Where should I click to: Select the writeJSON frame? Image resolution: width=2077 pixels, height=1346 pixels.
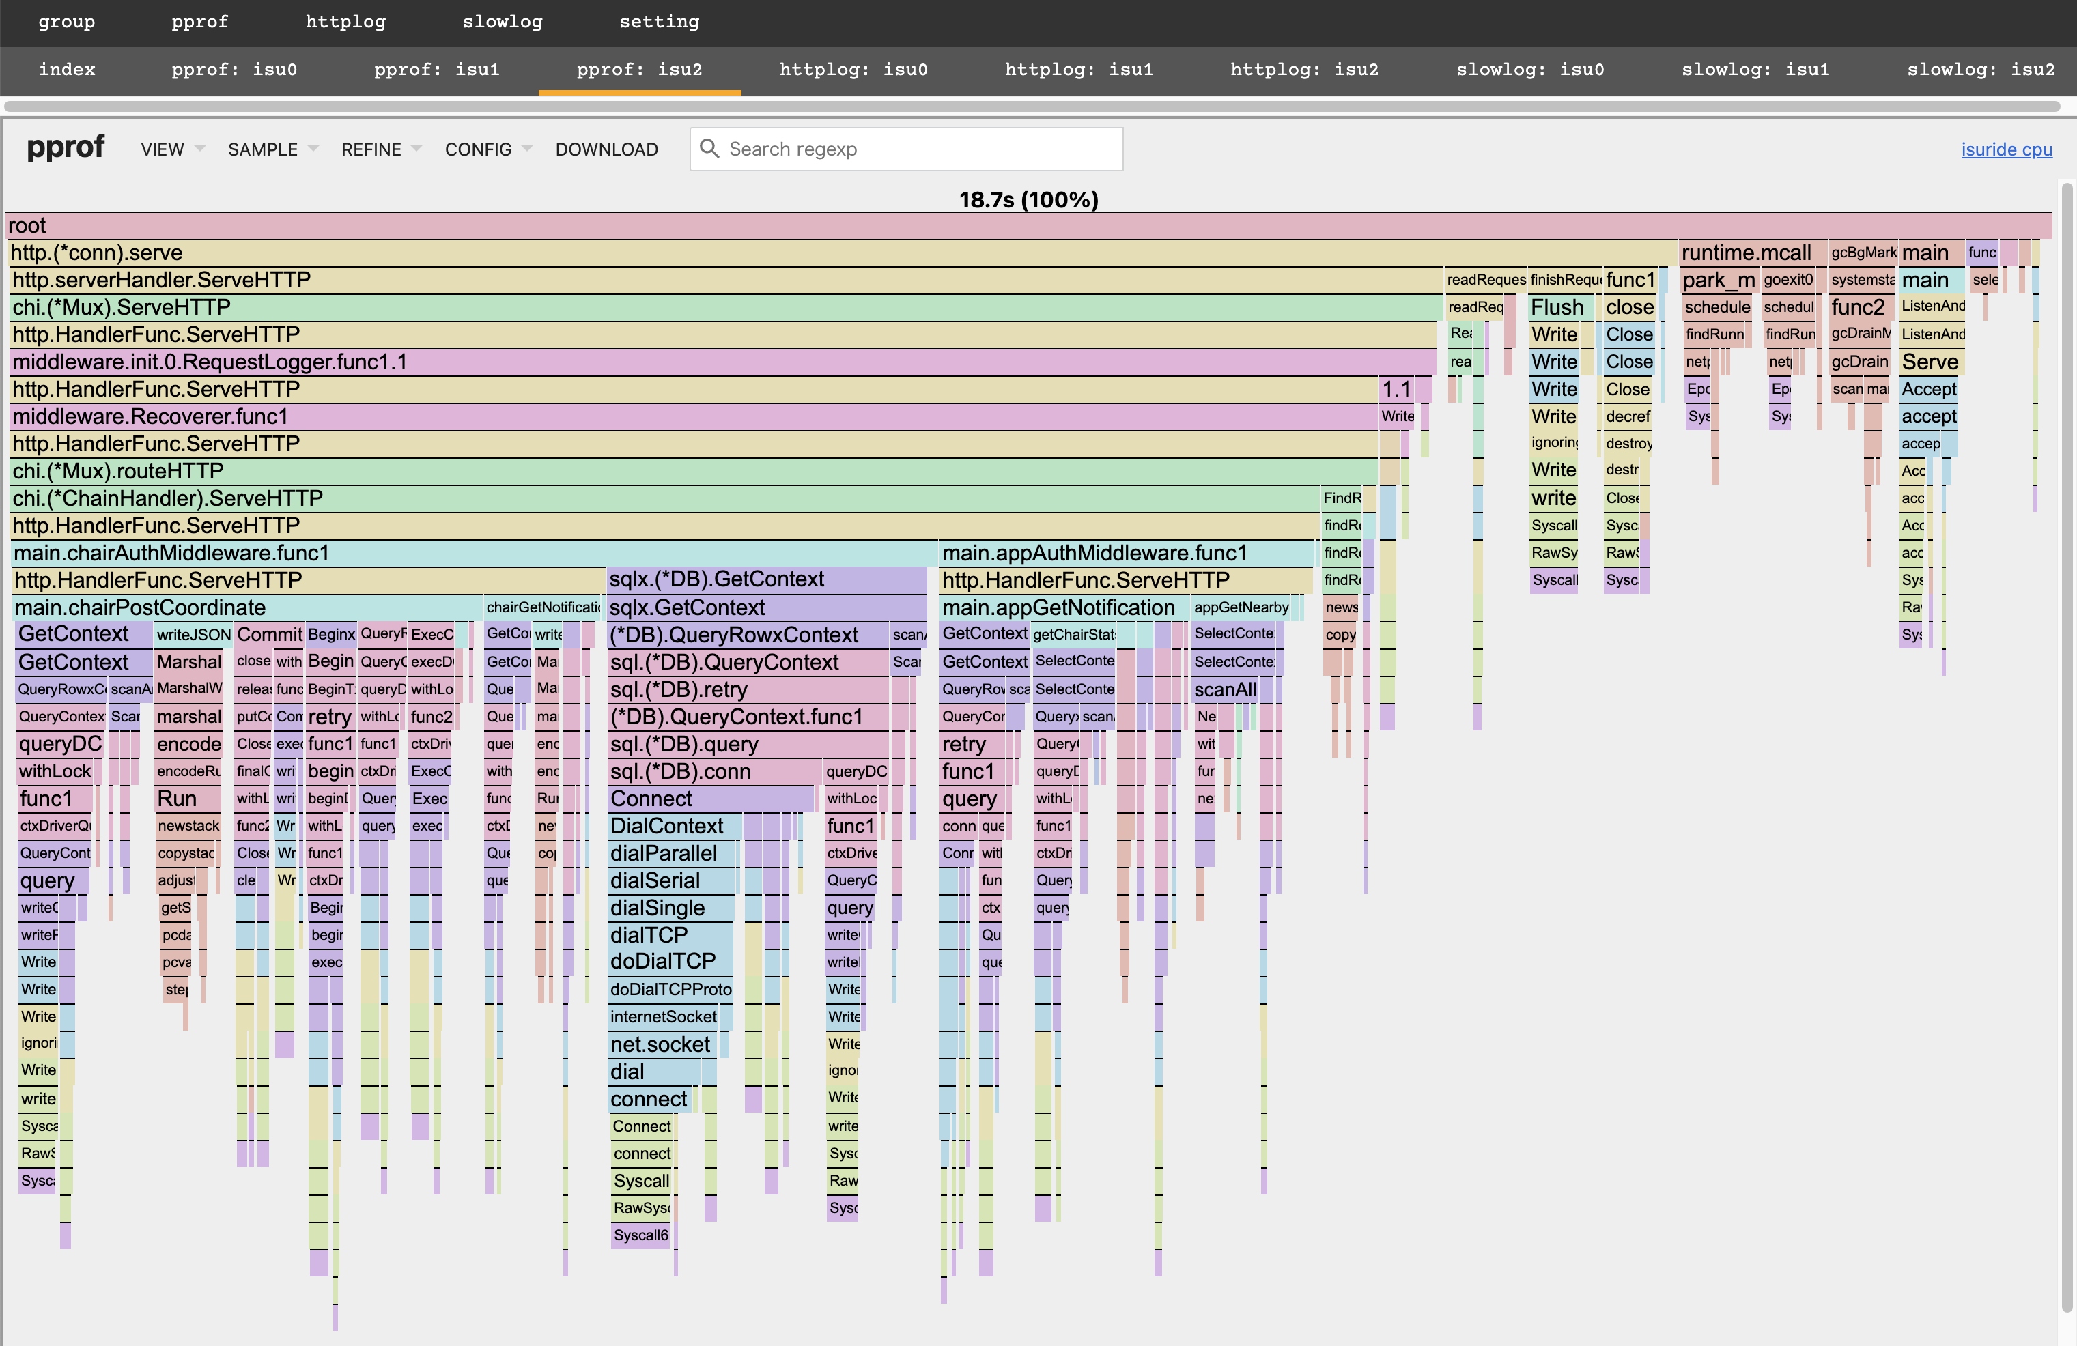click(x=193, y=635)
